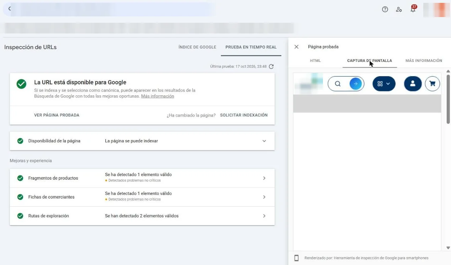The width and height of the screenshot is (451, 265).
Task: Open the help question mark icon
Action: [x=385, y=10]
